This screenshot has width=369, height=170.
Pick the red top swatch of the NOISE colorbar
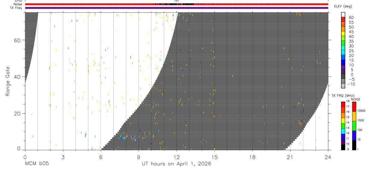(354, 107)
